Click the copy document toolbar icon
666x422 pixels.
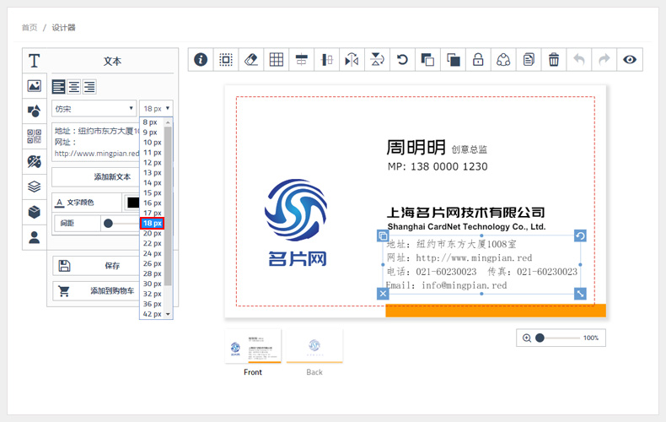[x=529, y=60]
